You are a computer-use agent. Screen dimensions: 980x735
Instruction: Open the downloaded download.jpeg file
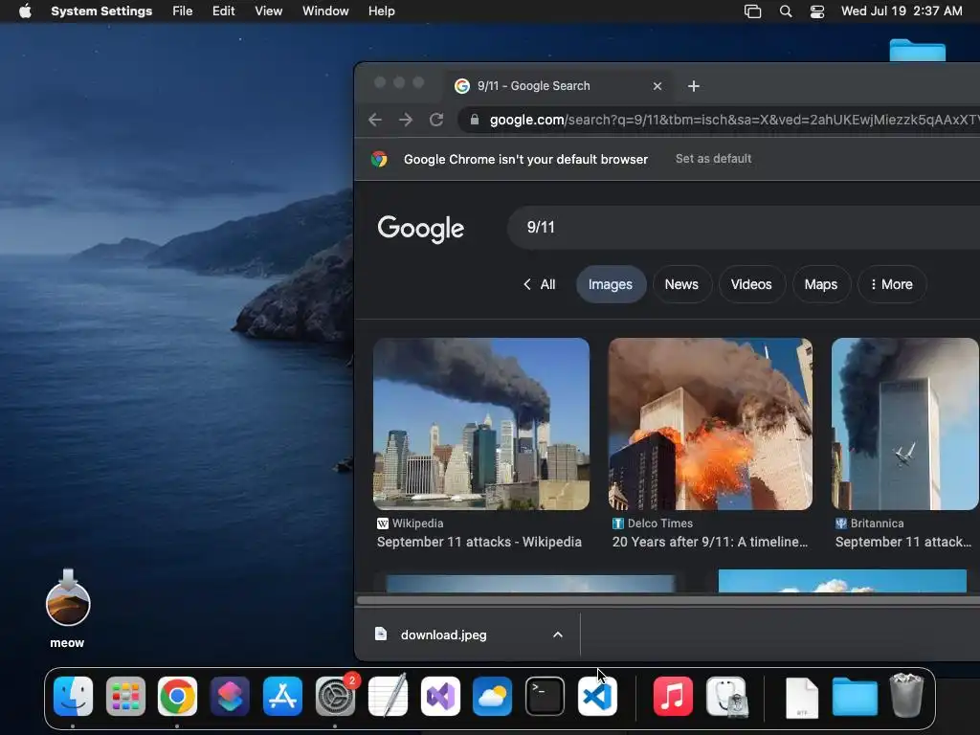443,635
